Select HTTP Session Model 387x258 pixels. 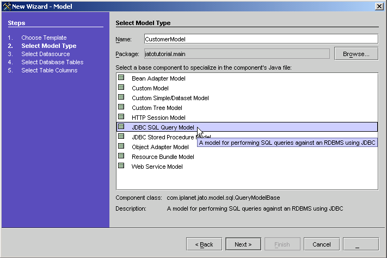point(247,118)
